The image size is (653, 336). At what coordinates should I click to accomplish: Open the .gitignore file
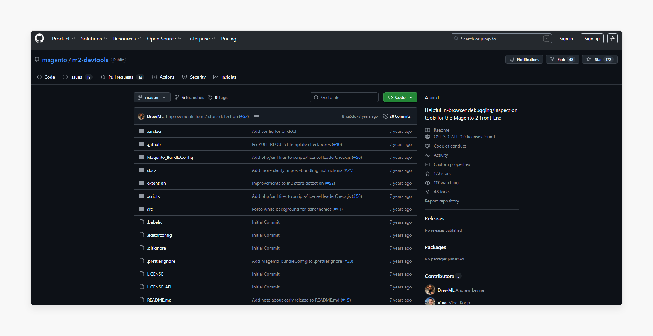click(x=156, y=248)
